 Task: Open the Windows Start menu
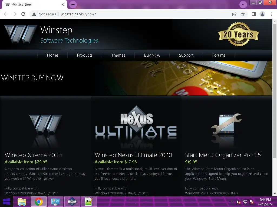point(6,202)
